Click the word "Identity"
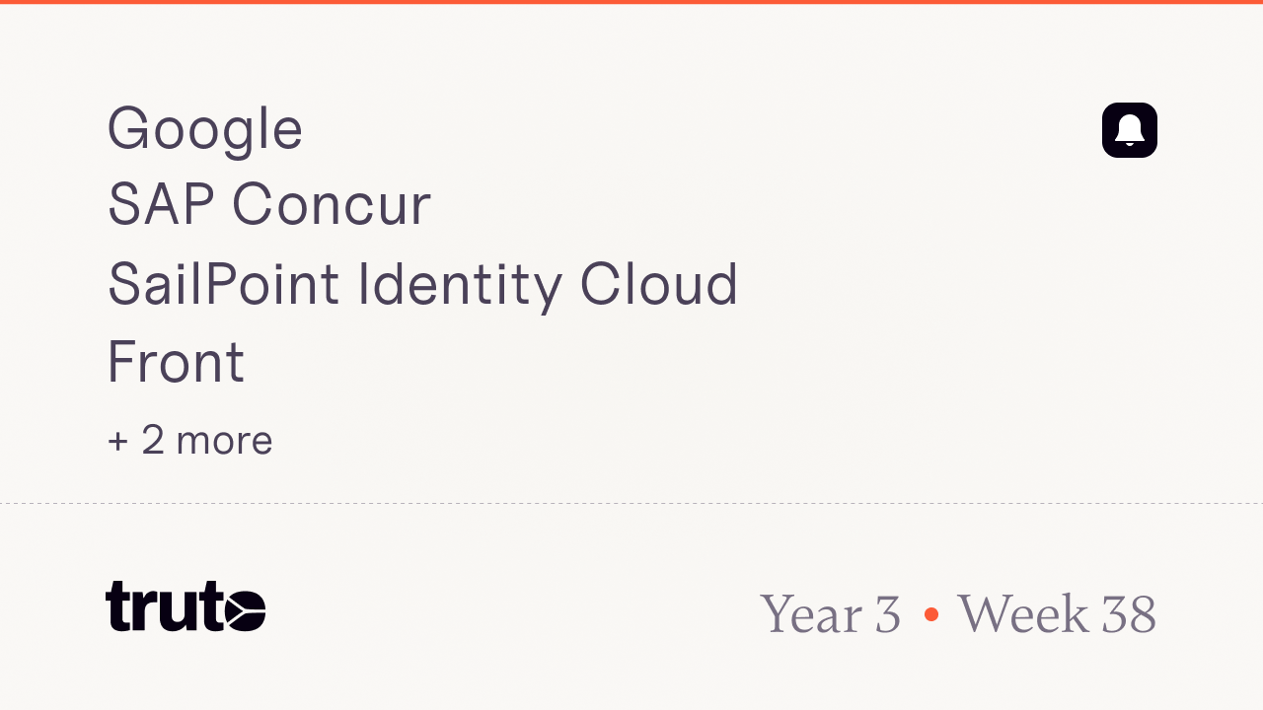1263x710 pixels. (x=460, y=284)
